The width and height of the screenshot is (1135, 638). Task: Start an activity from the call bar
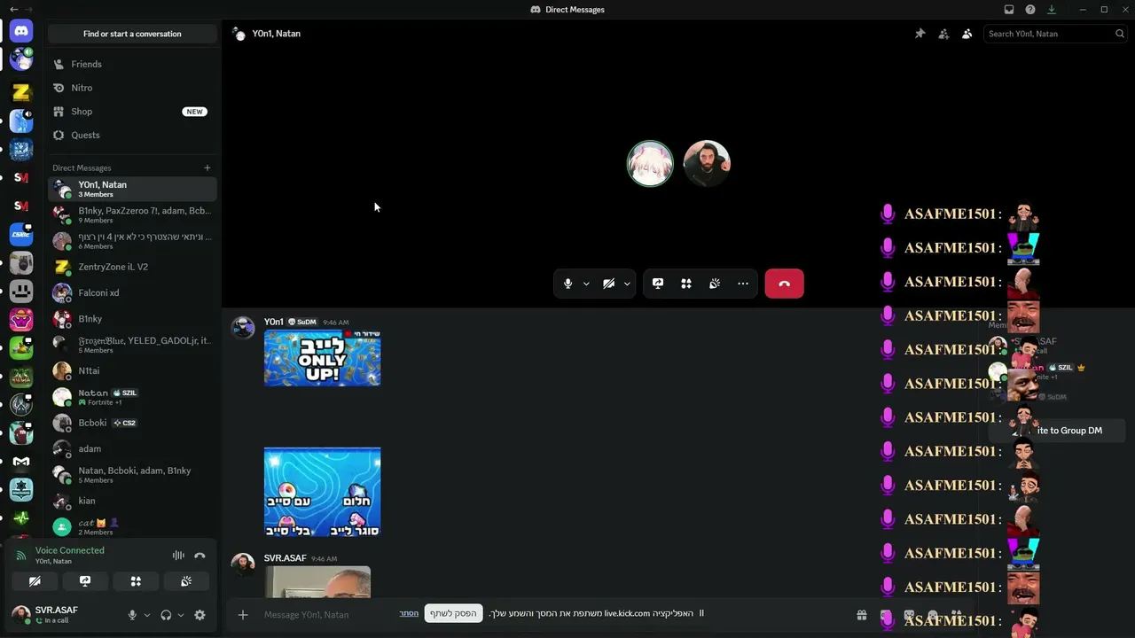pyautogui.click(x=686, y=284)
